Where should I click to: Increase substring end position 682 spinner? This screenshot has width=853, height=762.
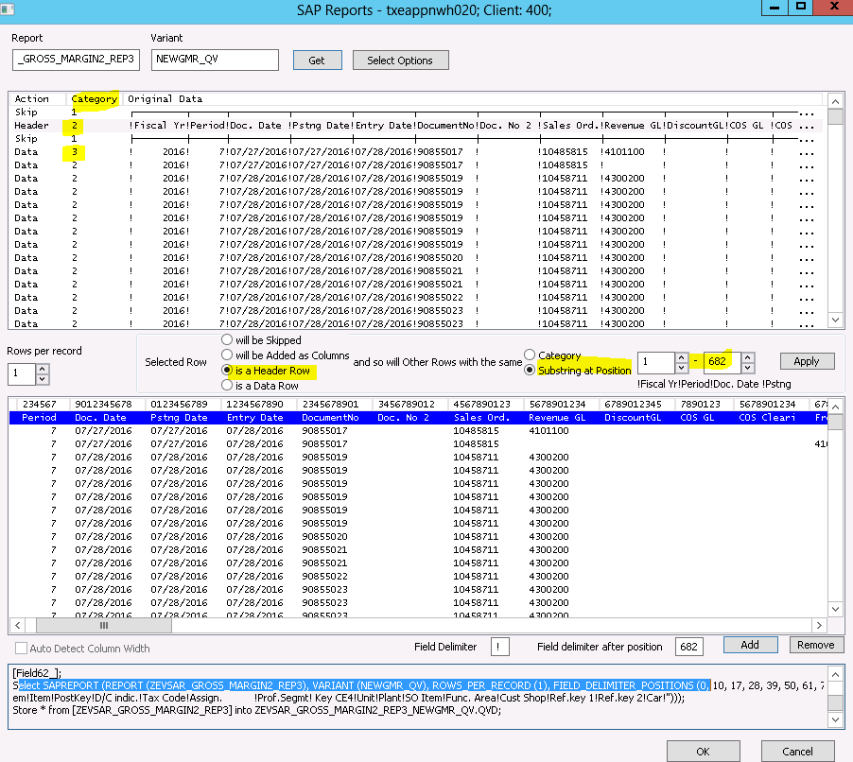(x=747, y=356)
